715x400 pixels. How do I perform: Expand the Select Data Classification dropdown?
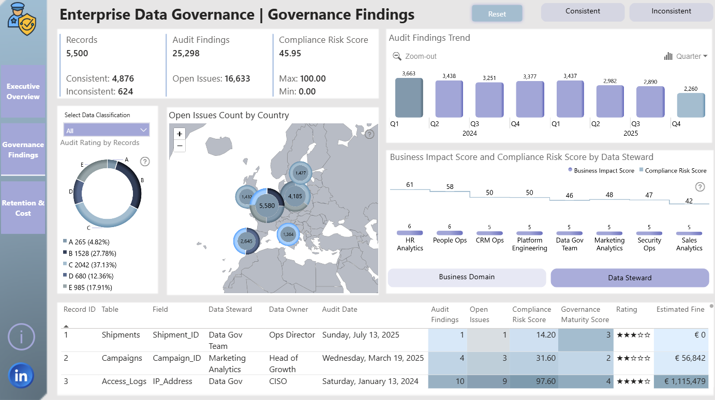click(107, 130)
